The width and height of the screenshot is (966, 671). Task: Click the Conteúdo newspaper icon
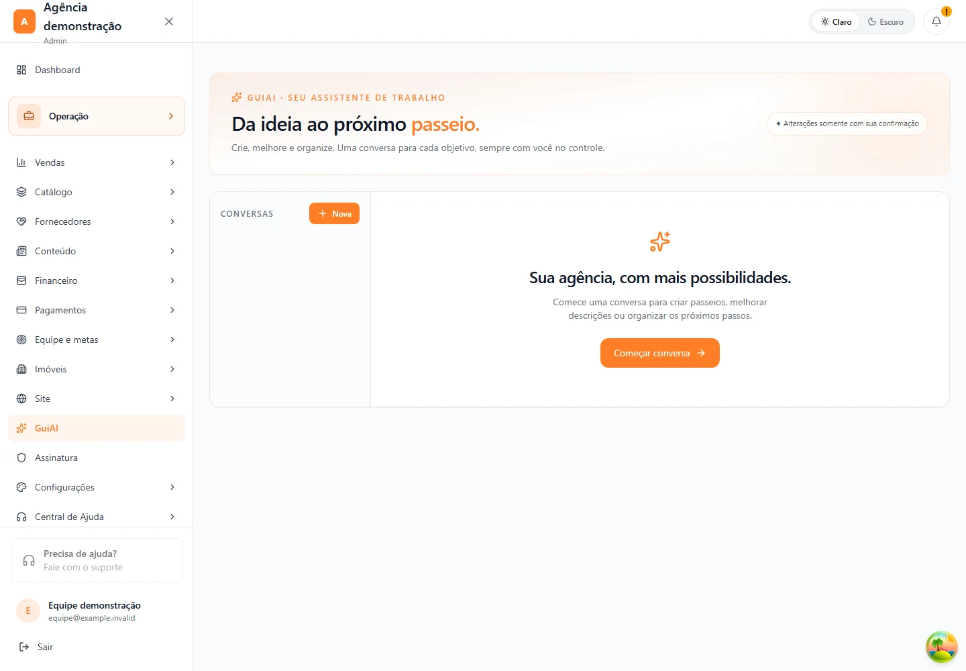(21, 251)
